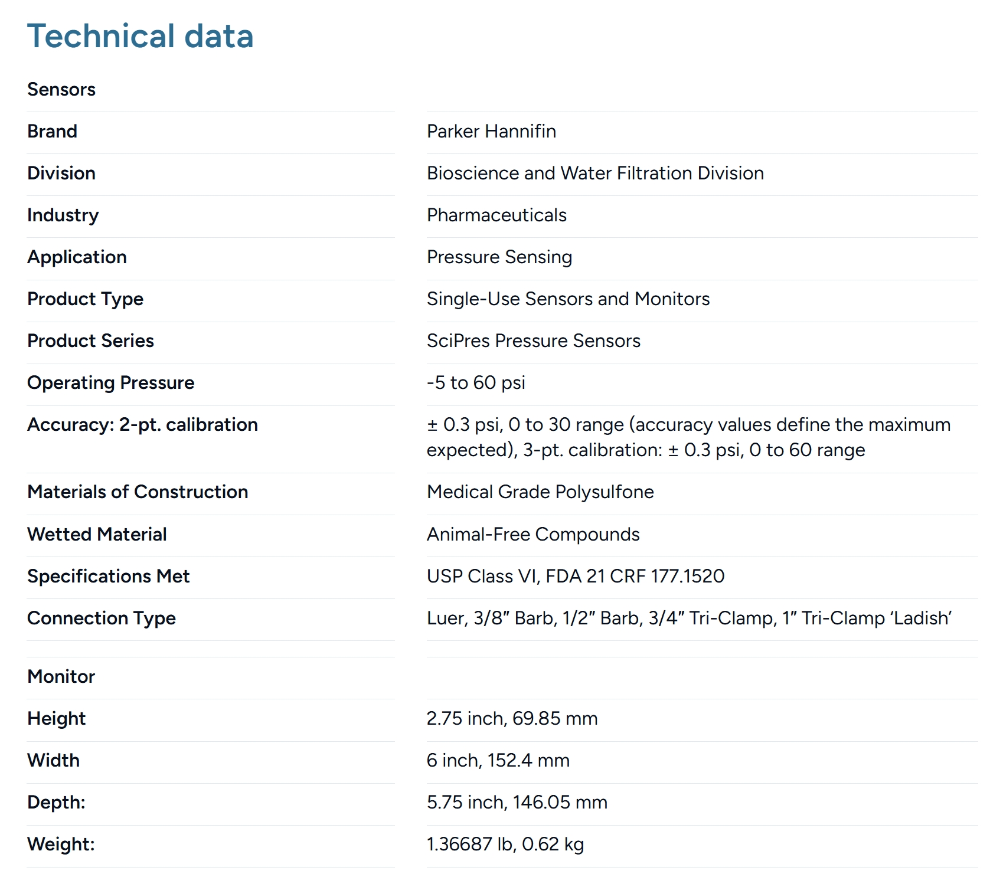The image size is (1003, 887).
Task: Select the Animal-Free Compounds value
Action: tap(533, 535)
